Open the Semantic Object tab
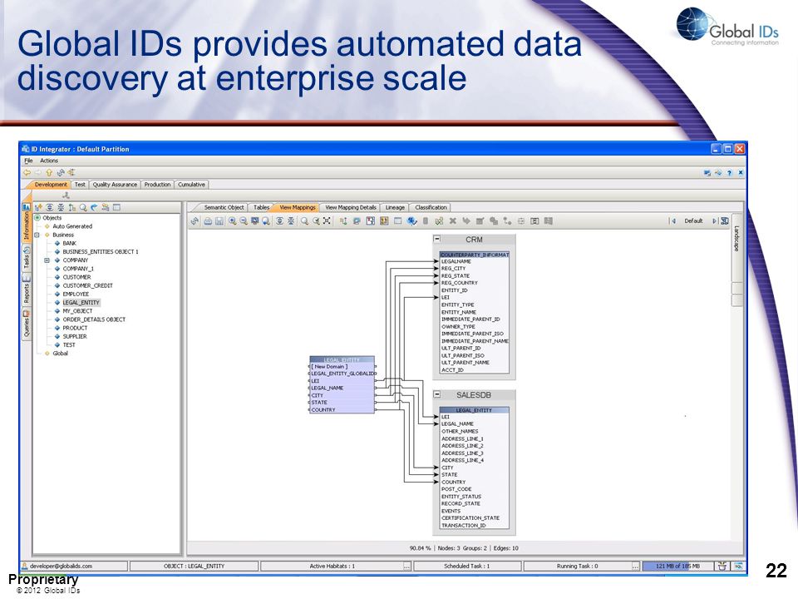798x599 pixels. (x=224, y=207)
